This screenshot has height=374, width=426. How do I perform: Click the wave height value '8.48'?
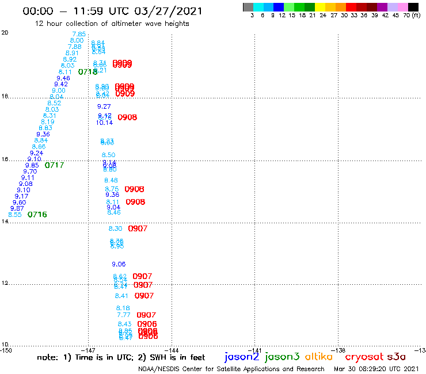[x=111, y=180]
